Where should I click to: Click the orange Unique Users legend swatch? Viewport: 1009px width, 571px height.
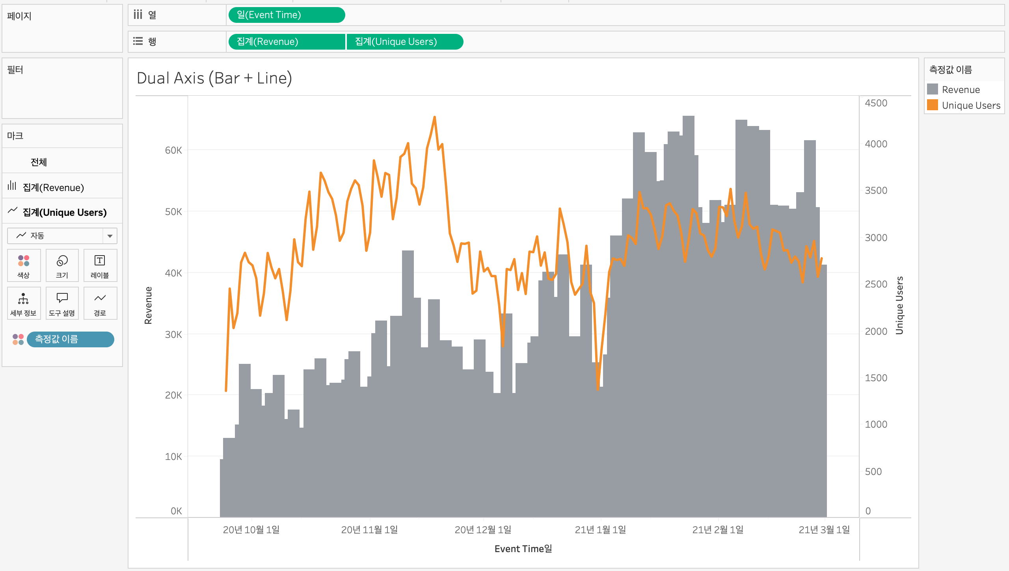[x=933, y=105]
